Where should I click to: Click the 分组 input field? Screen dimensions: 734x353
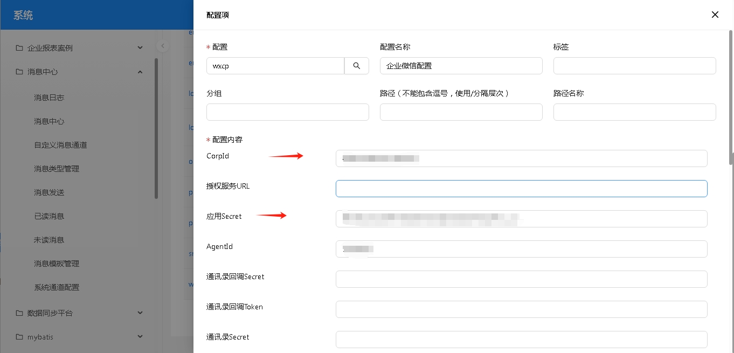click(x=287, y=112)
